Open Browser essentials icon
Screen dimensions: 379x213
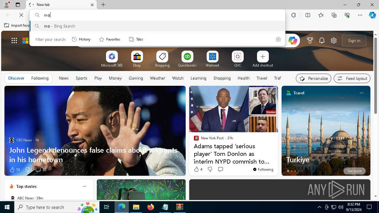click(x=347, y=15)
